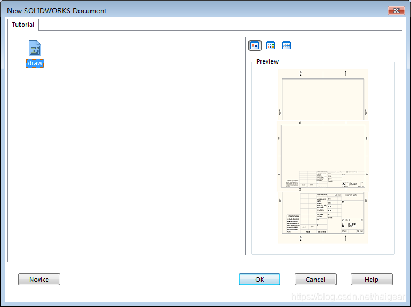Viewport: 411px width, 307px height.
Task: Select the draw drawing template icon
Action: (x=35, y=48)
